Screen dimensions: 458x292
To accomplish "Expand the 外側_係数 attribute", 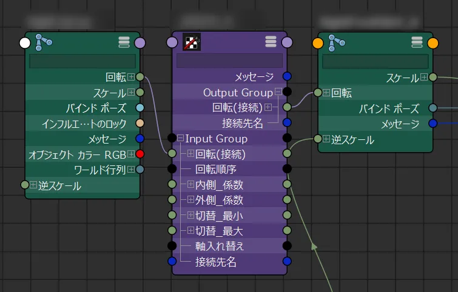I will (190, 199).
